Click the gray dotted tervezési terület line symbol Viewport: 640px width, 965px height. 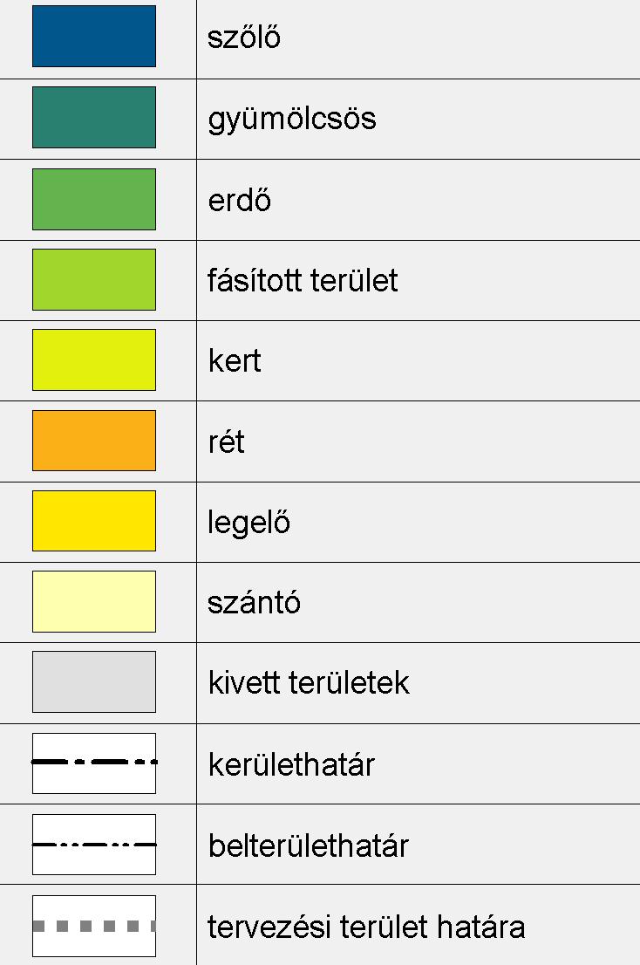pos(94,926)
